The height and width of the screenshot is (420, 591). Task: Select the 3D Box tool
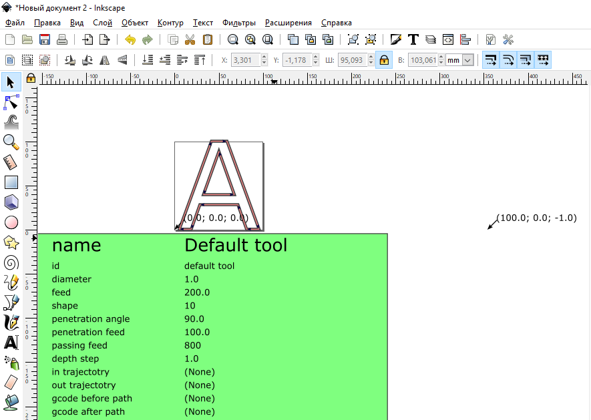[x=11, y=202]
